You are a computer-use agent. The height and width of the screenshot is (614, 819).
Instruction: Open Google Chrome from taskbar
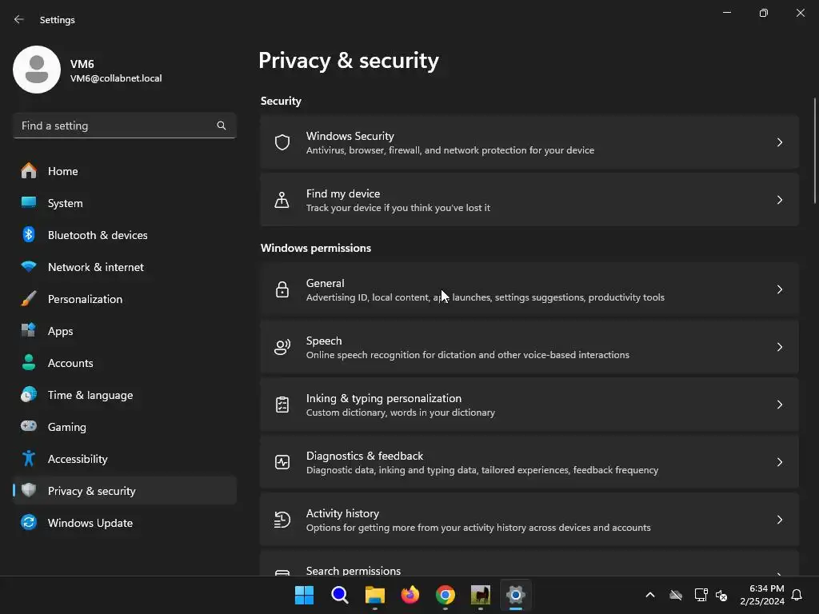pos(445,595)
